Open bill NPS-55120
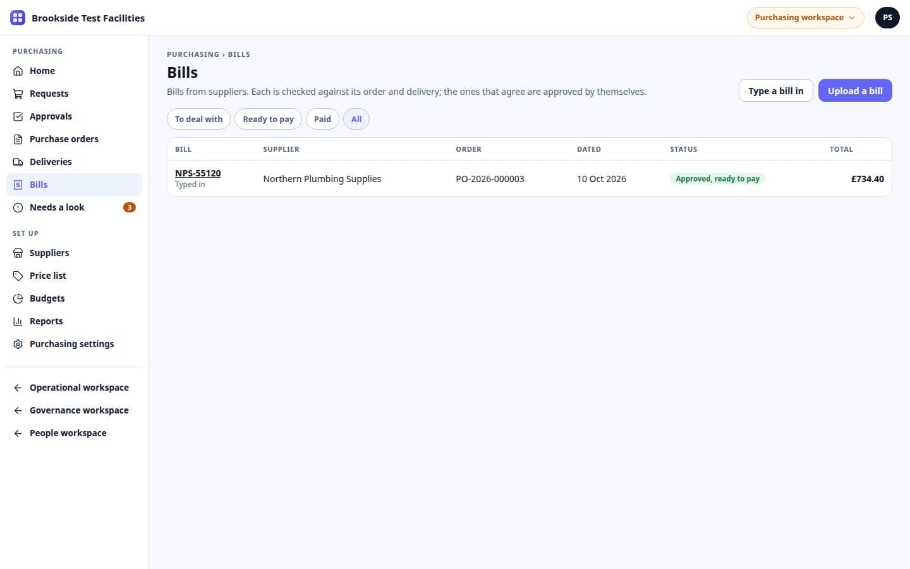The image size is (910, 569). click(198, 173)
